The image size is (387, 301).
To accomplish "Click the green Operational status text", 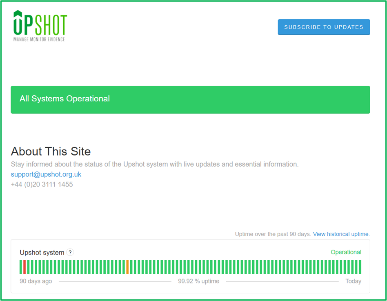I will click(346, 252).
